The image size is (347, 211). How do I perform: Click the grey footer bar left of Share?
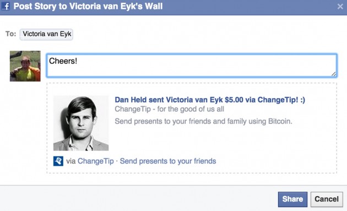tap(137, 199)
